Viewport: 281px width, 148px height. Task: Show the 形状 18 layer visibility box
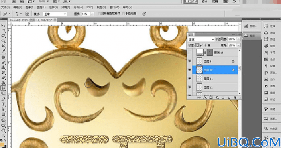tap(190, 53)
